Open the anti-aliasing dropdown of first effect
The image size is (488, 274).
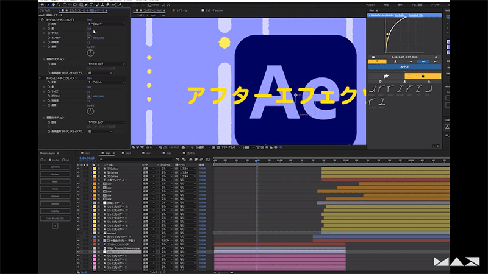click(x=100, y=73)
